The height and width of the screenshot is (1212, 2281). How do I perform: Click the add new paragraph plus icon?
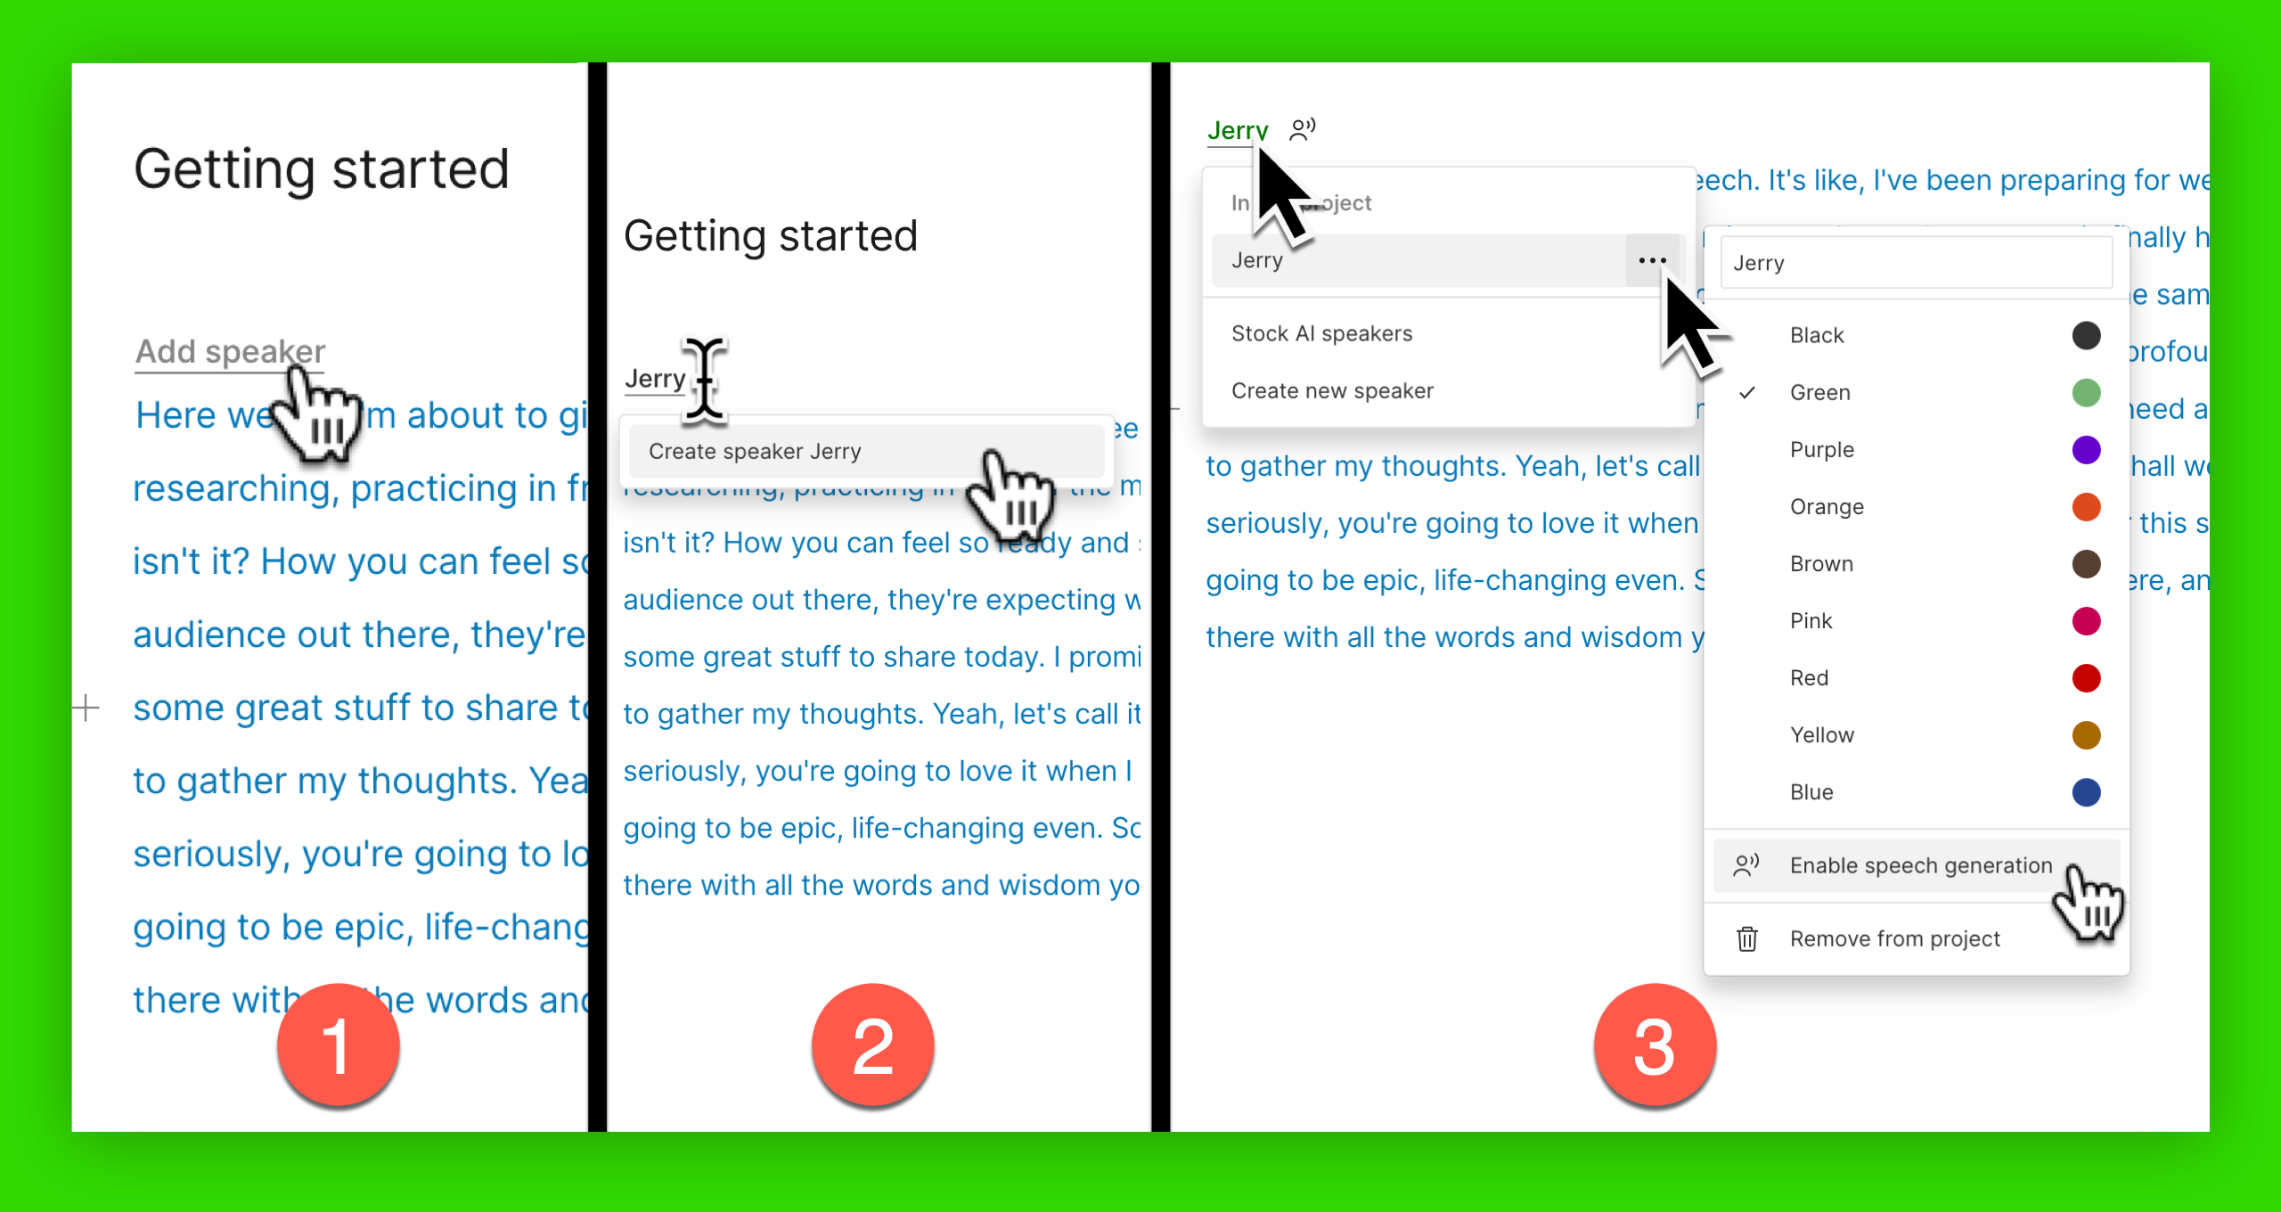[x=86, y=707]
